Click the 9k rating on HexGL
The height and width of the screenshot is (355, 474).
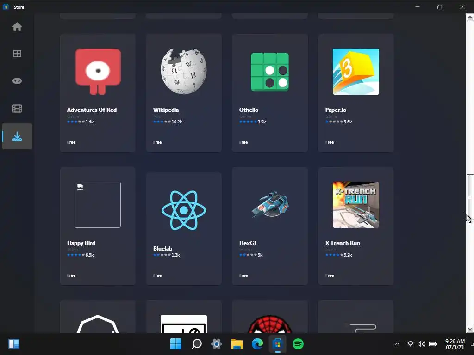pyautogui.click(x=251, y=255)
